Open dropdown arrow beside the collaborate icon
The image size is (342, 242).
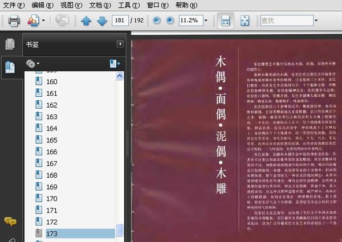pos(43,20)
